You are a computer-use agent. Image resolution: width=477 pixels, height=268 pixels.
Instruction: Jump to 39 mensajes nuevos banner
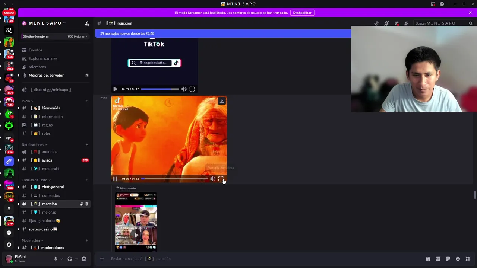(223, 33)
